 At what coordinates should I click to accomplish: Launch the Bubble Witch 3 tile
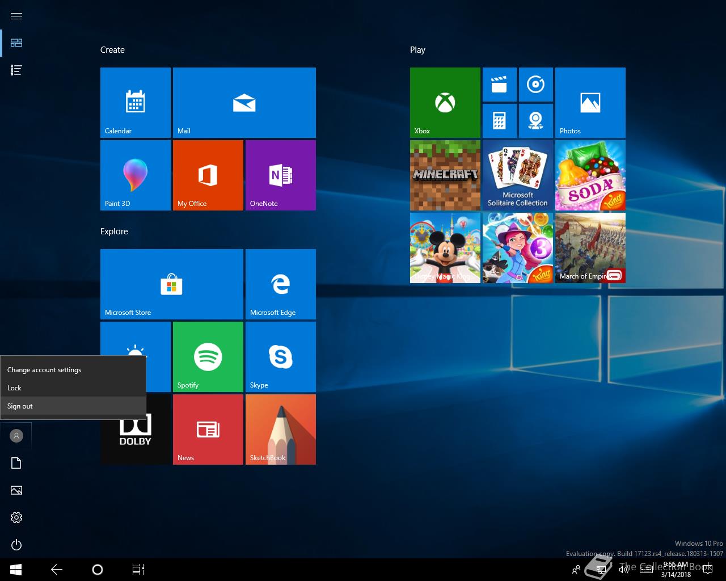pos(518,248)
